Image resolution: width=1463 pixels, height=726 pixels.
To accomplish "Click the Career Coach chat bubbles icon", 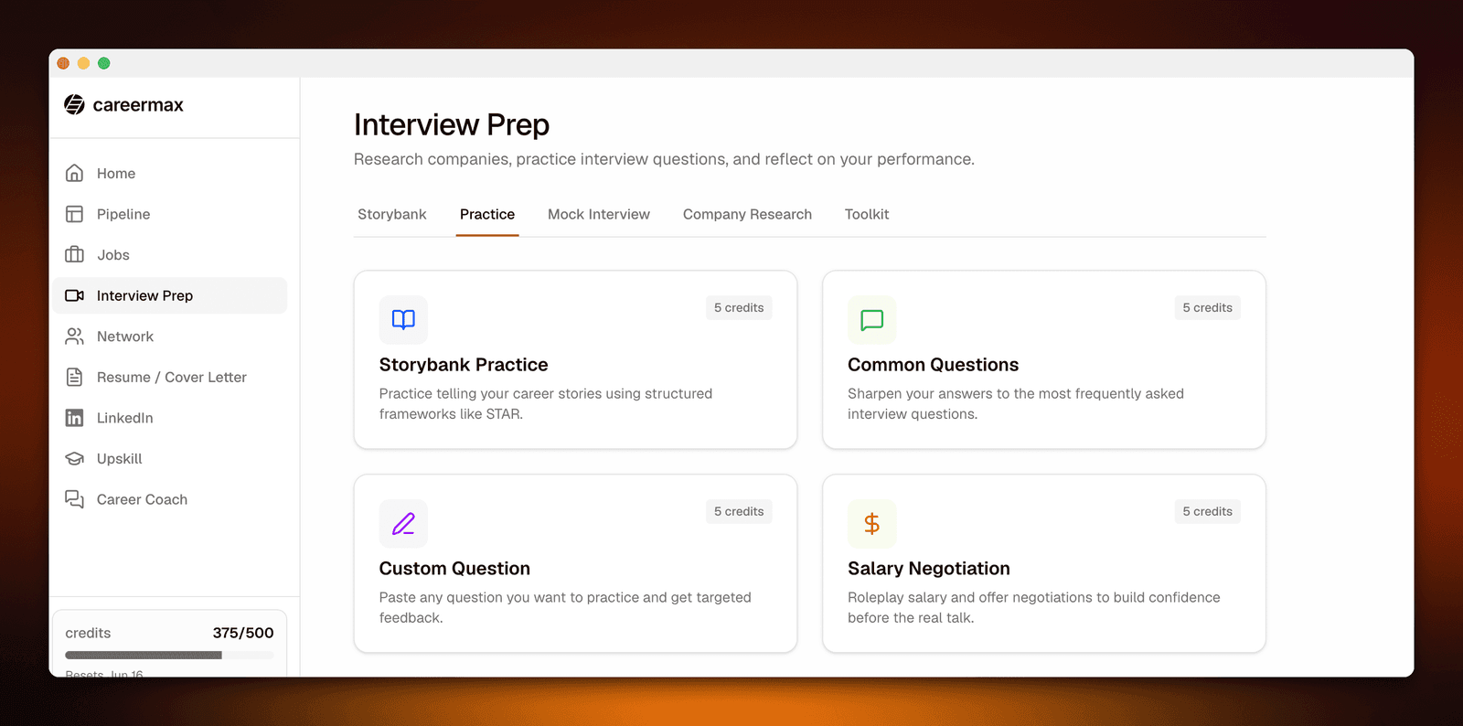I will pos(75,499).
